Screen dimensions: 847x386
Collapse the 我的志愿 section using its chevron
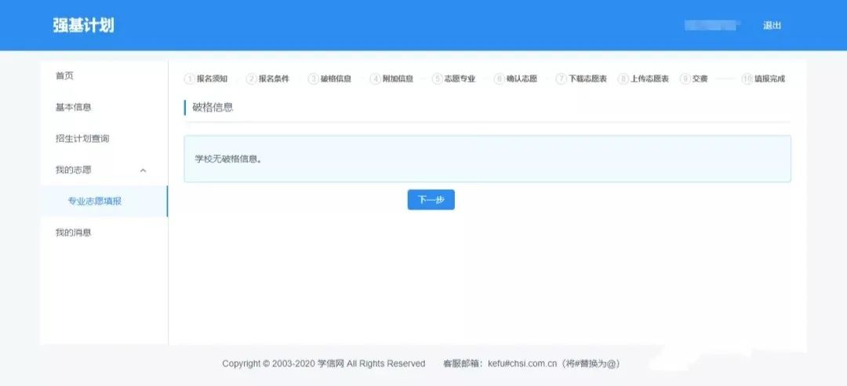pyautogui.click(x=143, y=170)
